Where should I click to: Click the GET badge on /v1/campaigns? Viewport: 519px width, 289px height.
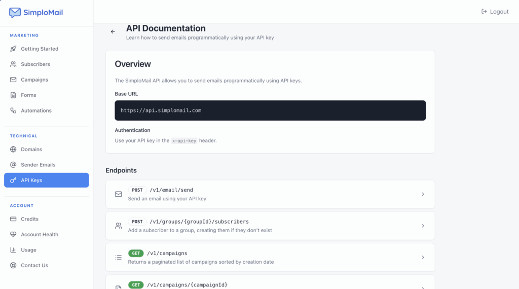pos(136,253)
